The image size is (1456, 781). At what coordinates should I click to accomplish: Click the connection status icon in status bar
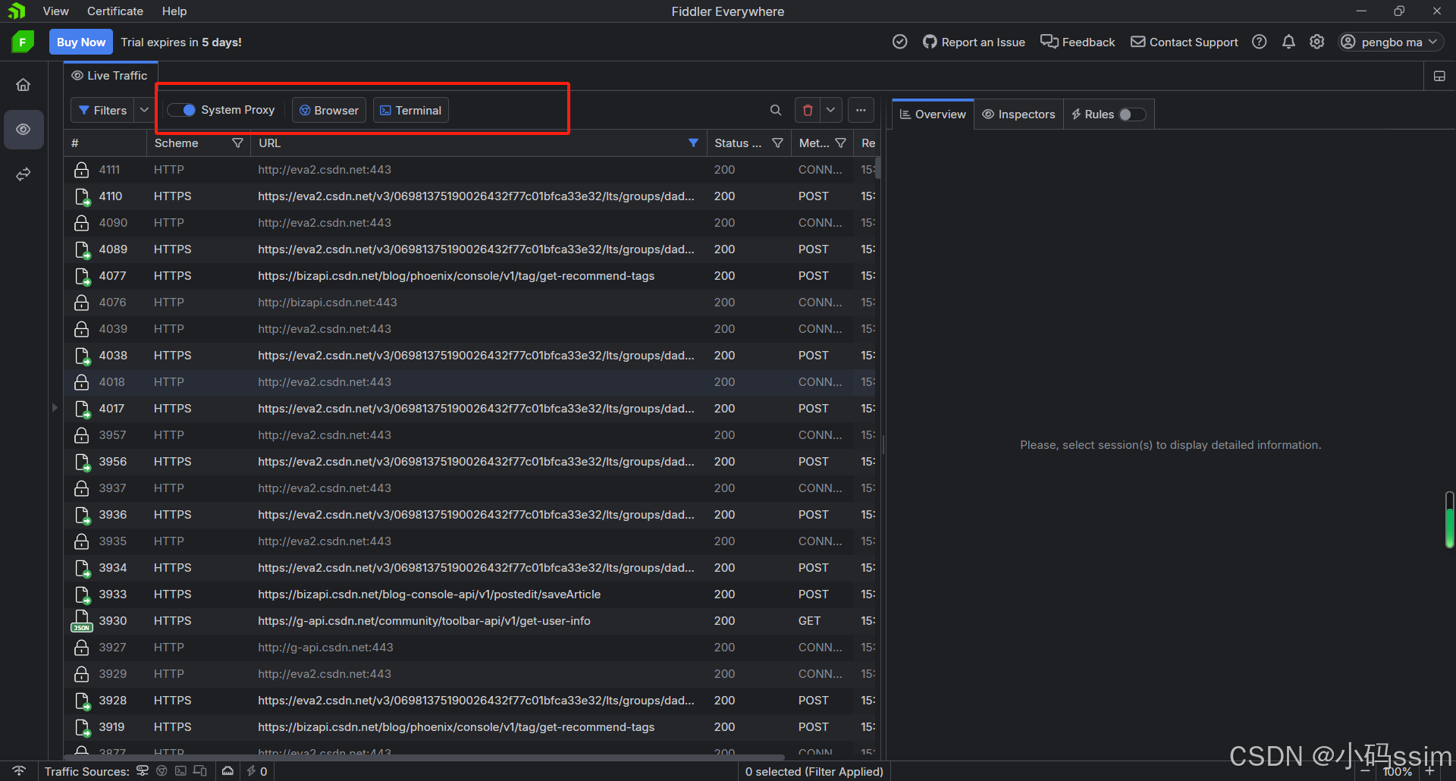coord(20,770)
